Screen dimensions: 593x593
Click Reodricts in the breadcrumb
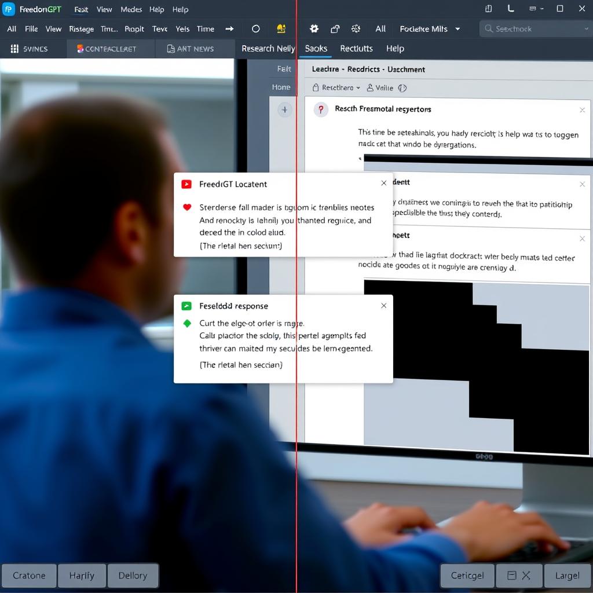coord(363,69)
